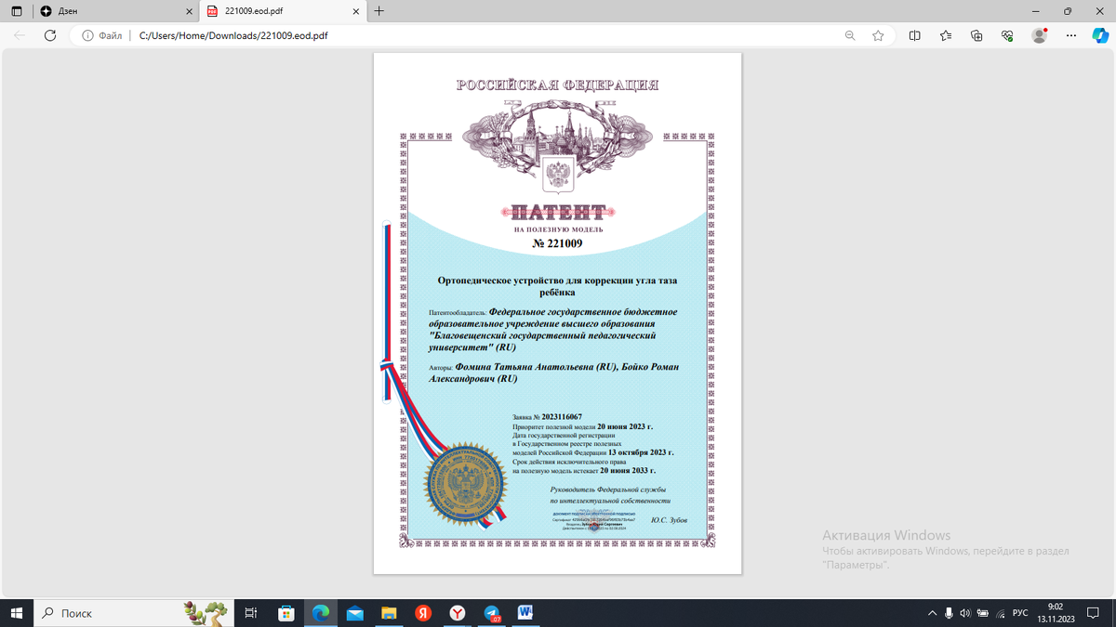Image resolution: width=1116 pixels, height=627 pixels.
Task: Click the ПАТЕНТ heading in document
Action: (558, 212)
